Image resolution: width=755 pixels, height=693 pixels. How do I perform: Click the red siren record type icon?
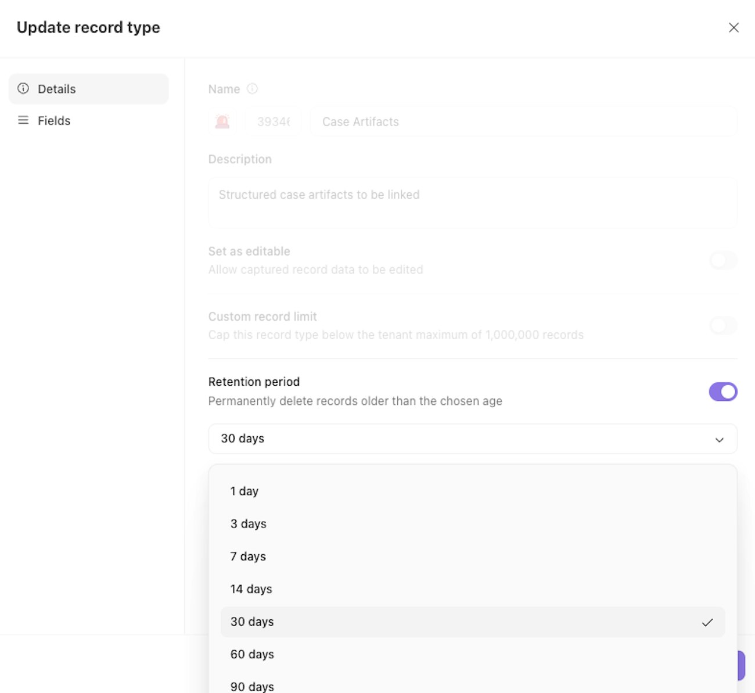[x=222, y=121]
